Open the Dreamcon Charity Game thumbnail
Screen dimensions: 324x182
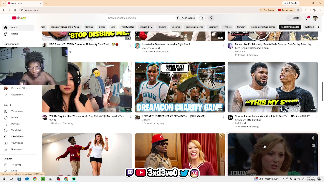[180, 87]
